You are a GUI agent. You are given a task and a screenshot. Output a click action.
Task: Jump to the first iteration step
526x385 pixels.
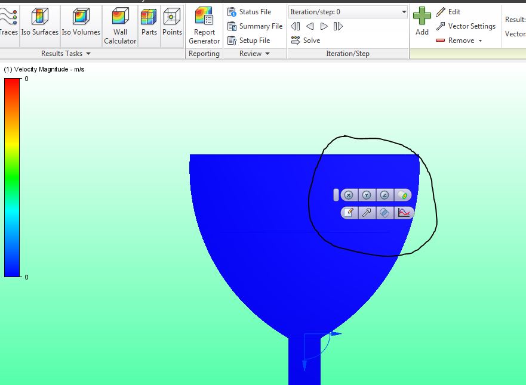(x=295, y=26)
